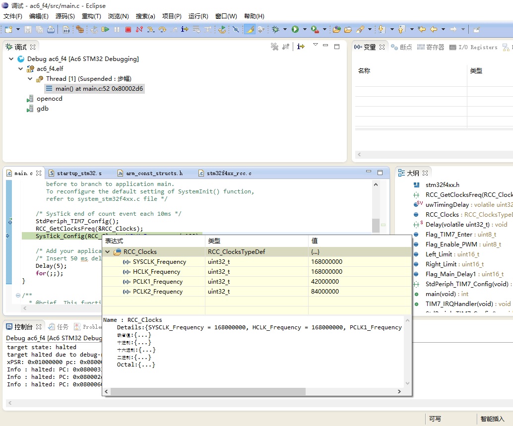Screen dimensions: 513x426
Task: Open the New wizard dropdown arrow
Action: click(x=18, y=29)
